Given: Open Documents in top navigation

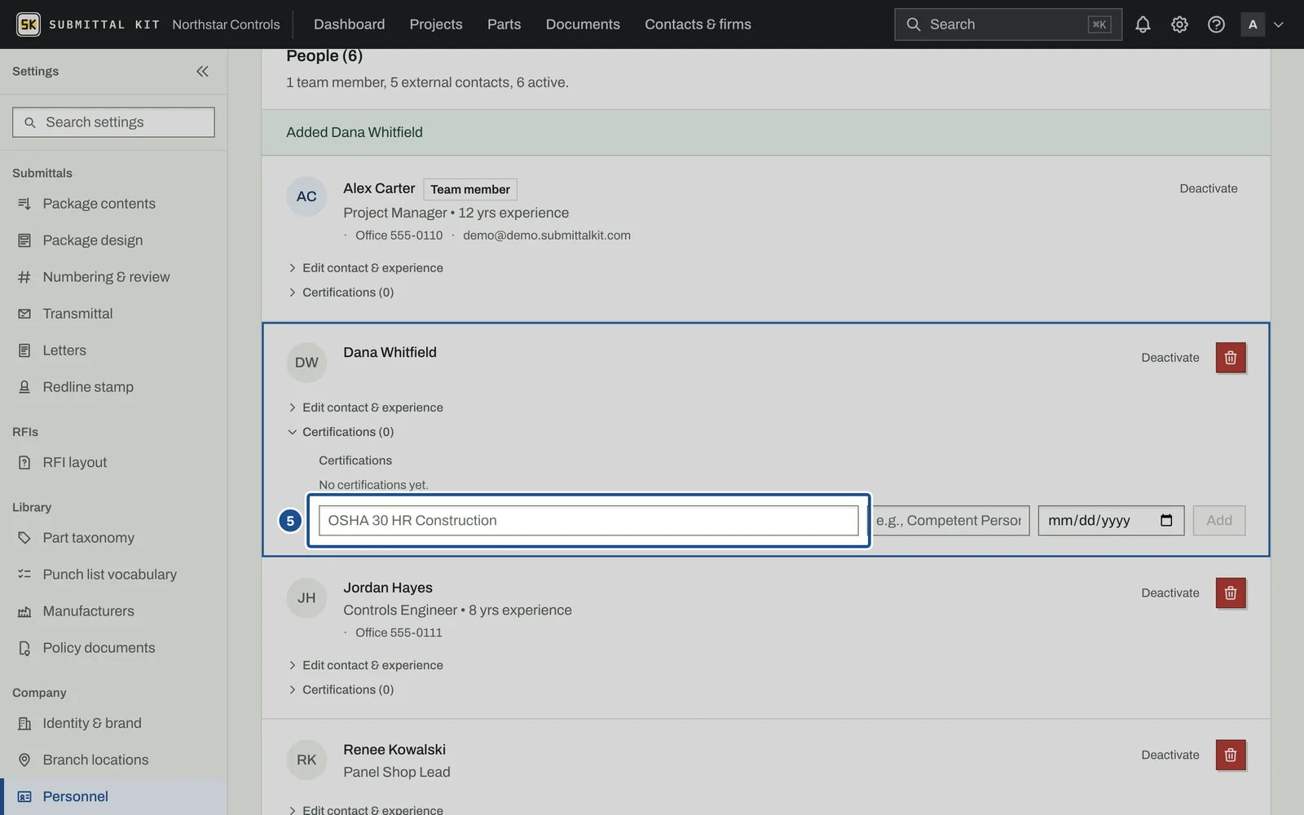Looking at the screenshot, I should (x=583, y=24).
